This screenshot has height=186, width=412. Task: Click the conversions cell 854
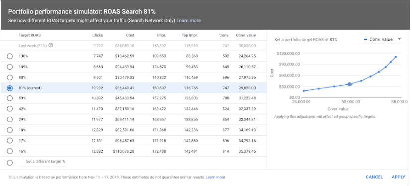226,119
